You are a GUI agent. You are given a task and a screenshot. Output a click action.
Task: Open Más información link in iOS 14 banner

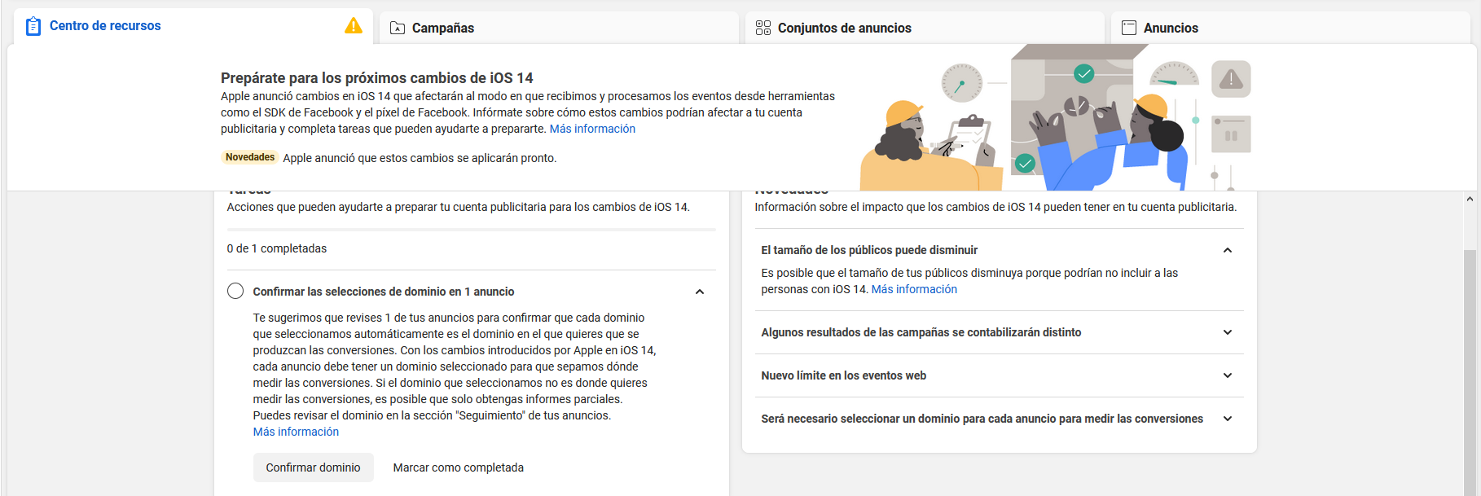592,129
